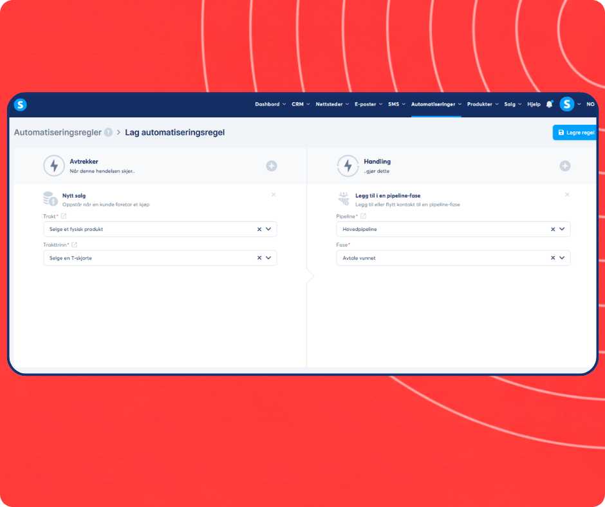This screenshot has height=507, width=605.
Task: Click the text Oppstår når en kunde foretar et kjøp
Action: 106,205
